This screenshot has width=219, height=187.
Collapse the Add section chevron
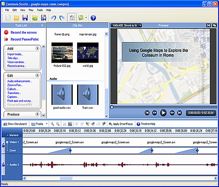tap(37, 49)
